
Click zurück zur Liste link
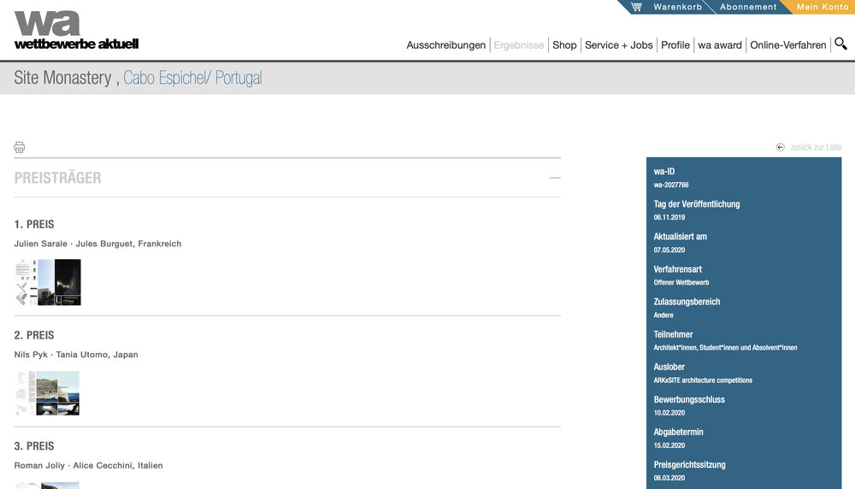click(x=816, y=147)
